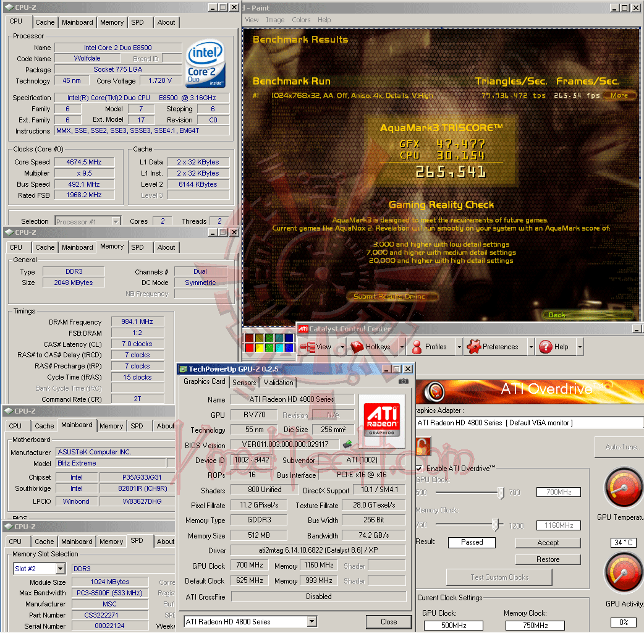
Task: Click the ATI logo in Catalyst title bar
Action: 303,329
